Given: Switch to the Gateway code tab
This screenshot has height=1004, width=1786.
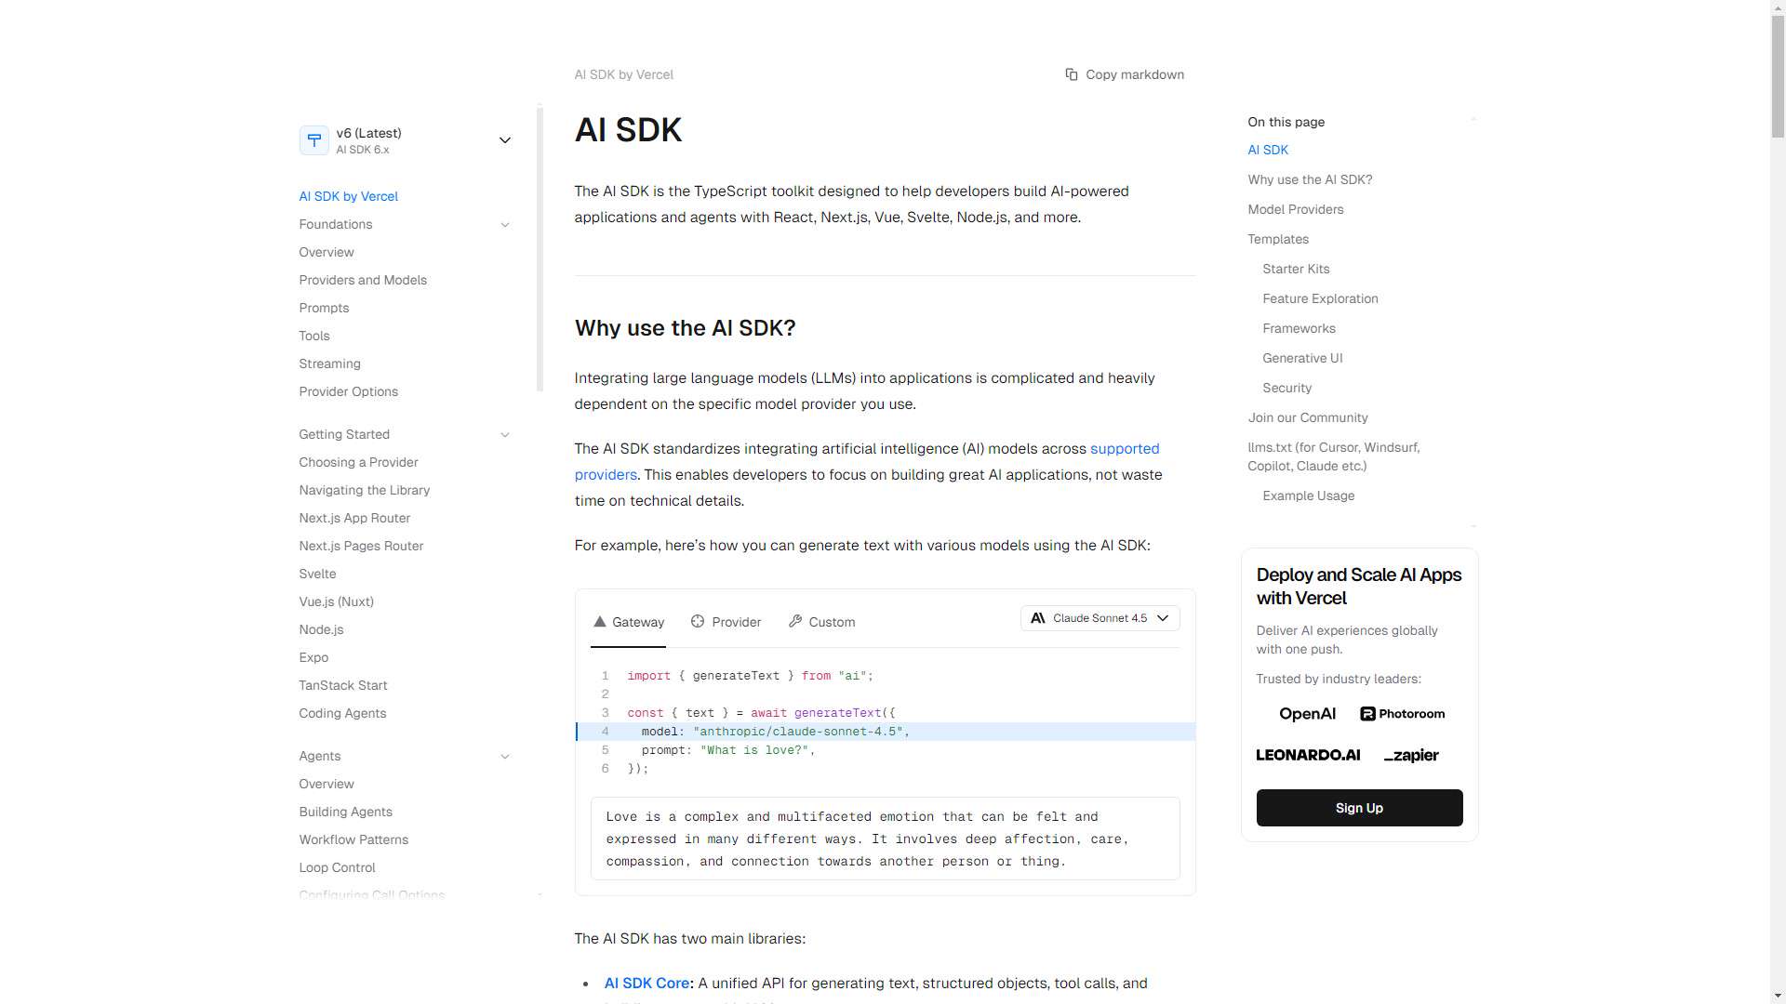Looking at the screenshot, I should coord(629,622).
